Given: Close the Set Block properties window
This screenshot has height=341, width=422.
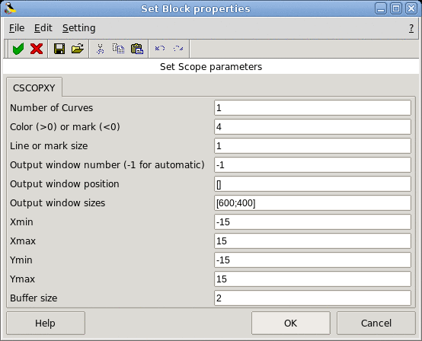Looking at the screenshot, I should (x=411, y=8).
